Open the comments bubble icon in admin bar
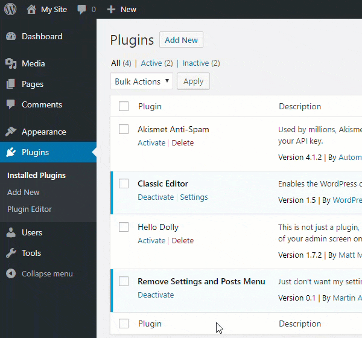The width and height of the screenshot is (362, 338). point(81,10)
